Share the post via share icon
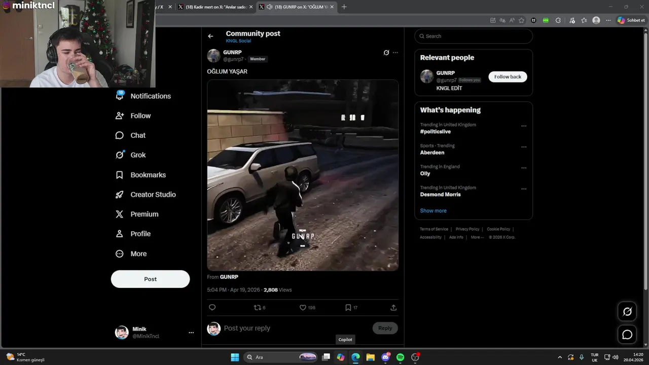This screenshot has height=365, width=649. point(393,307)
